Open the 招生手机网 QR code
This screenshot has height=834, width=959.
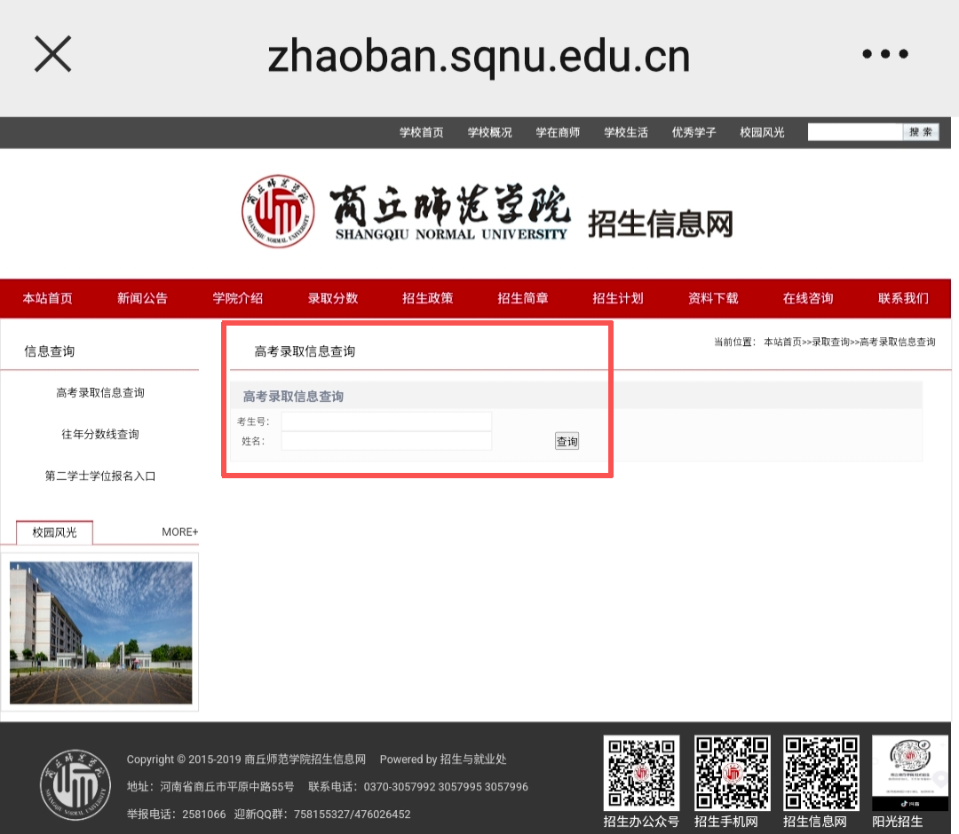pos(732,773)
